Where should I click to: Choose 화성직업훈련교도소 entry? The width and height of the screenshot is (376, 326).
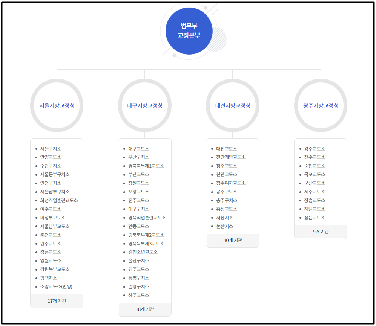click(59, 200)
